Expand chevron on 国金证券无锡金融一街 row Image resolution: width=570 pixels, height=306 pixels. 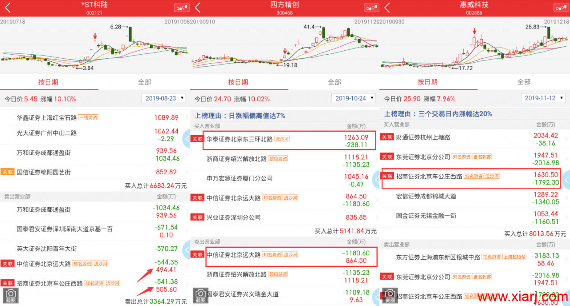[x=566, y=218]
